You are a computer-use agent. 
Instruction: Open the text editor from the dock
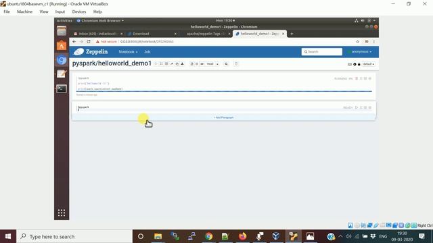click(x=62, y=74)
